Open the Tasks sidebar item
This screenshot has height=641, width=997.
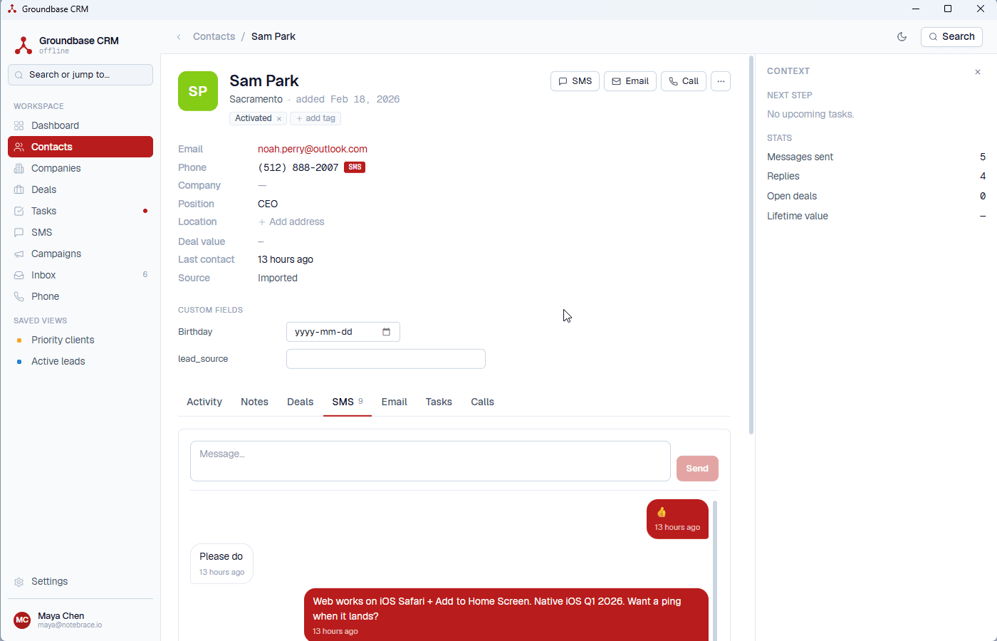click(80, 211)
